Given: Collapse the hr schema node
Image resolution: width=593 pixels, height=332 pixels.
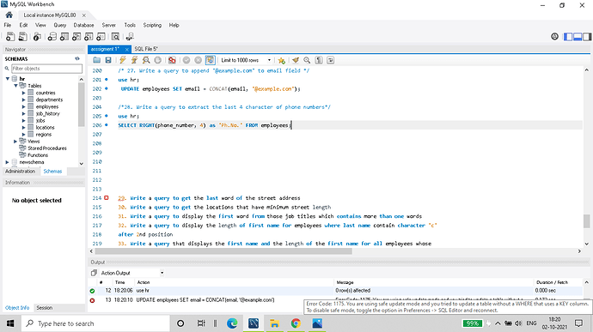Looking at the screenshot, I should click(x=7, y=79).
